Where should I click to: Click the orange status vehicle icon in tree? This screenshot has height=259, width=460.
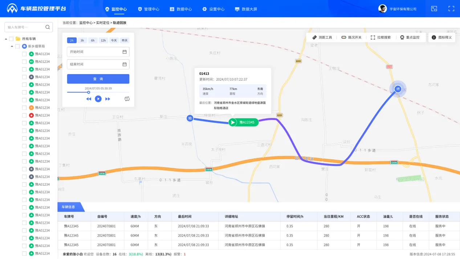click(x=31, y=108)
